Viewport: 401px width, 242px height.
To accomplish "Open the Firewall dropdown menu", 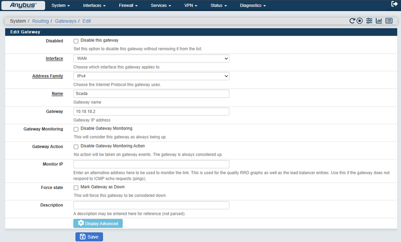I will [128, 6].
